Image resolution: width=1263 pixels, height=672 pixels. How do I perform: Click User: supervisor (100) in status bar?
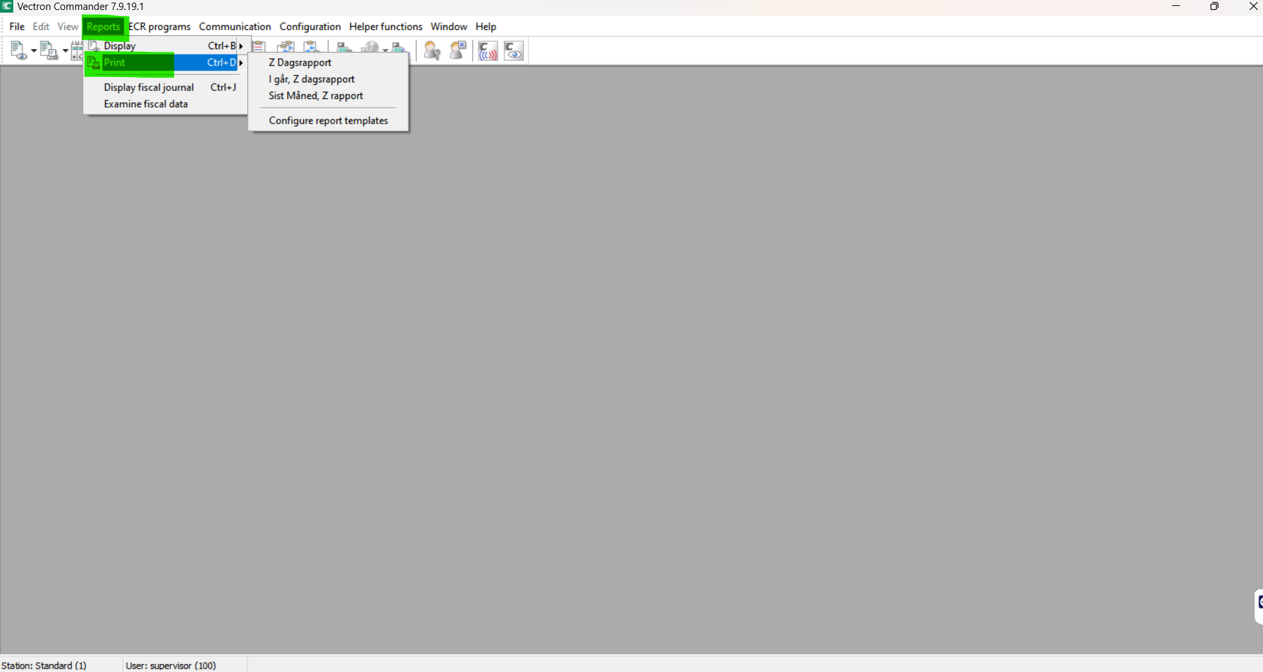171,665
